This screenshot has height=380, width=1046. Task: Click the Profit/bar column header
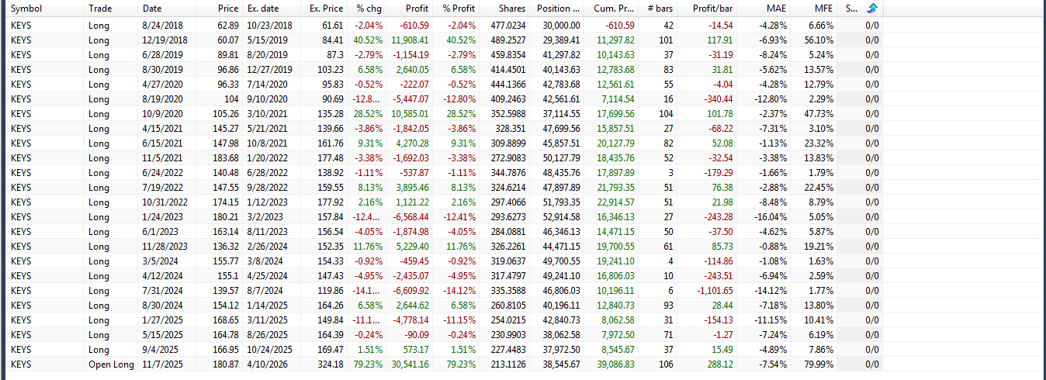(712, 9)
